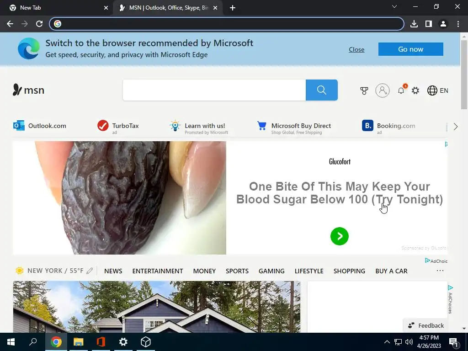The image size is (468, 351).
Task: Reload the current page
Action: point(39,24)
